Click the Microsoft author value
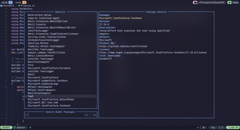 [105, 40]
